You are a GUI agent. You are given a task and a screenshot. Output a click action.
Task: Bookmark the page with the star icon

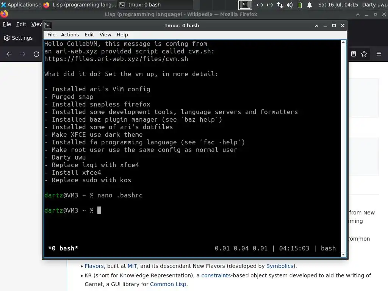[x=364, y=54]
